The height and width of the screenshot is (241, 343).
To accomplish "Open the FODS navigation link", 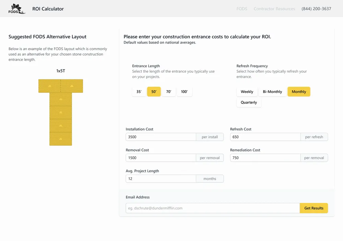I will click(242, 9).
